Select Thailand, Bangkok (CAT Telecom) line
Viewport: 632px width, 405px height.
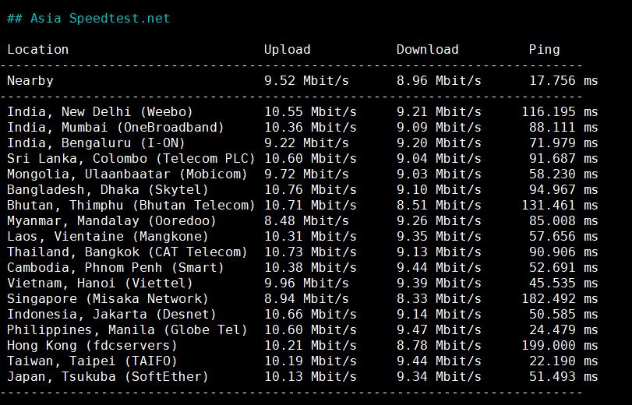(127, 252)
